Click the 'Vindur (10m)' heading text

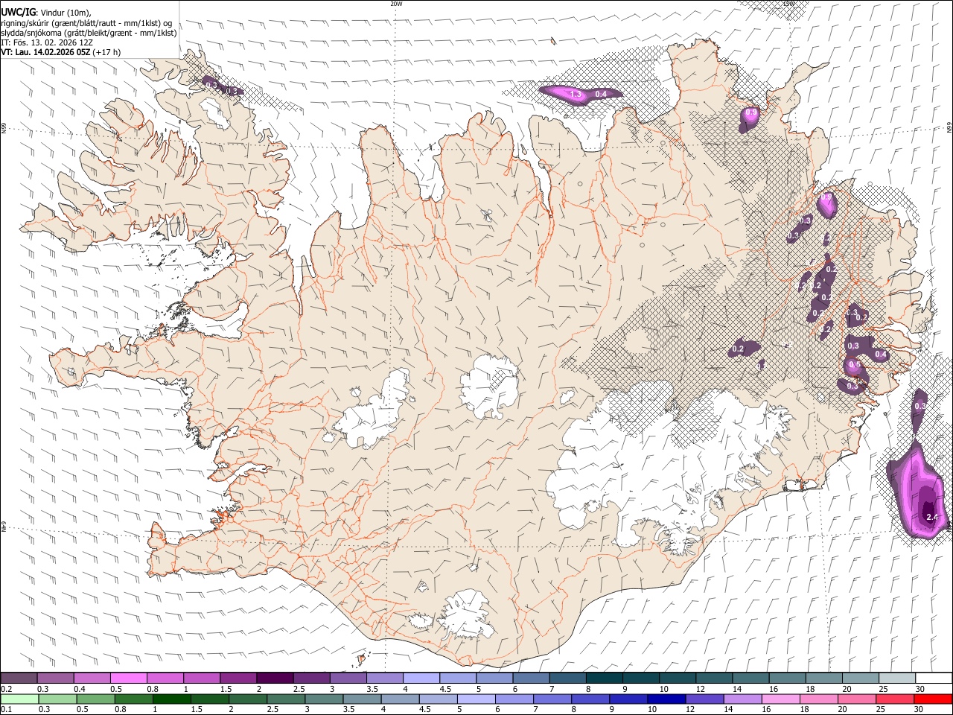pos(65,13)
